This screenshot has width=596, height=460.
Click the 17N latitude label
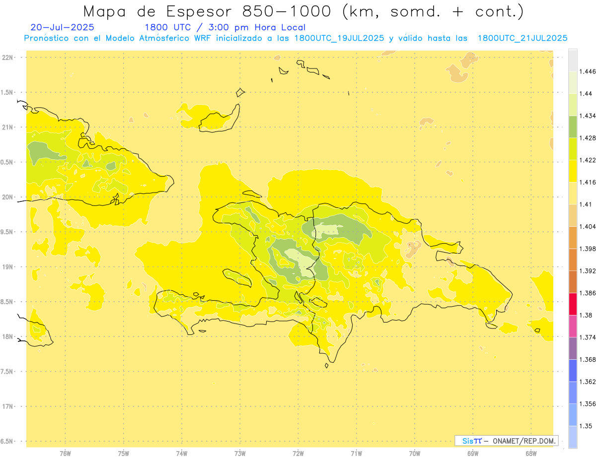(7, 406)
